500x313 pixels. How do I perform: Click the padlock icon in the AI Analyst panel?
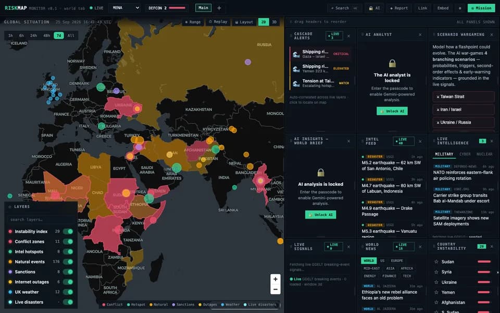[392, 63]
